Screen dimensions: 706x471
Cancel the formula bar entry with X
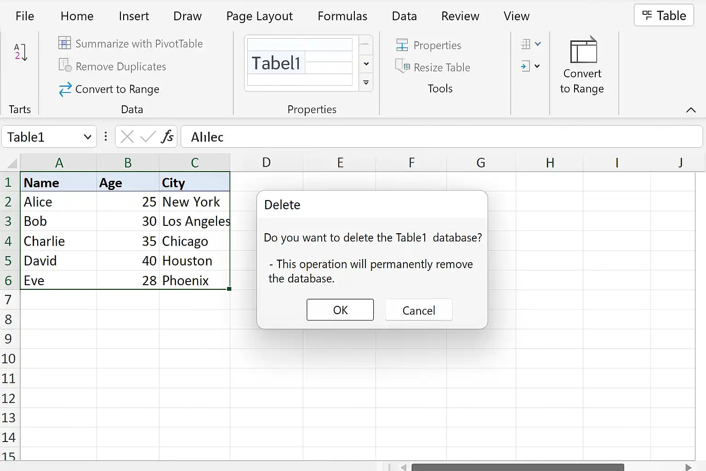click(127, 137)
